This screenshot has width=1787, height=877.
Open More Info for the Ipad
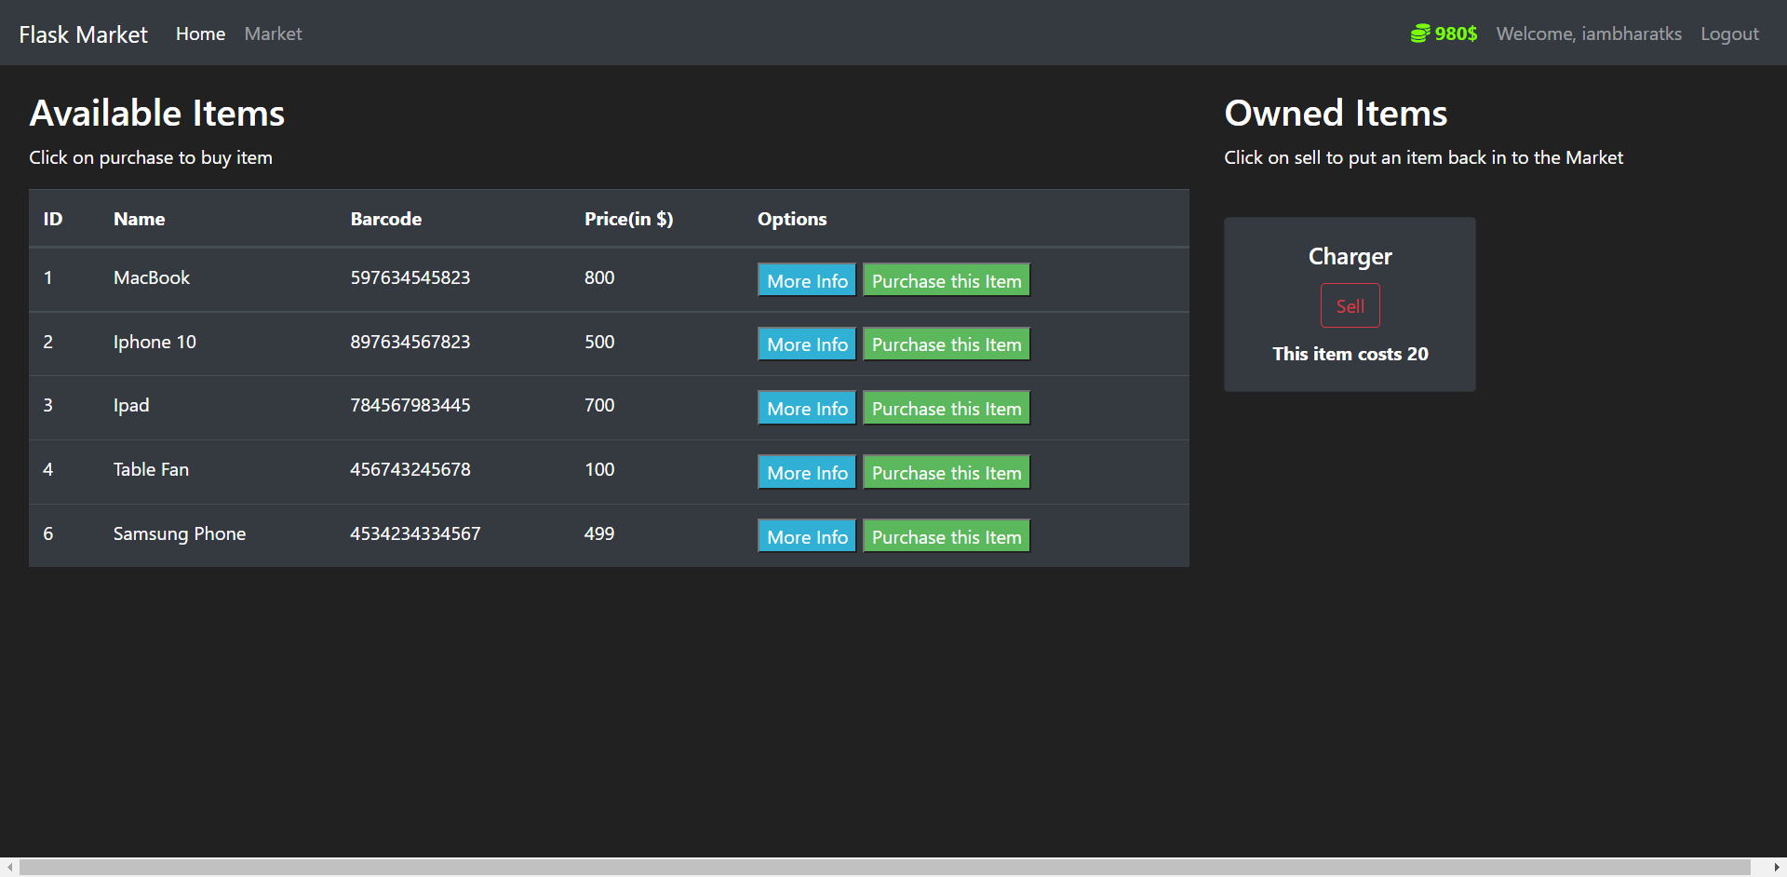click(806, 407)
